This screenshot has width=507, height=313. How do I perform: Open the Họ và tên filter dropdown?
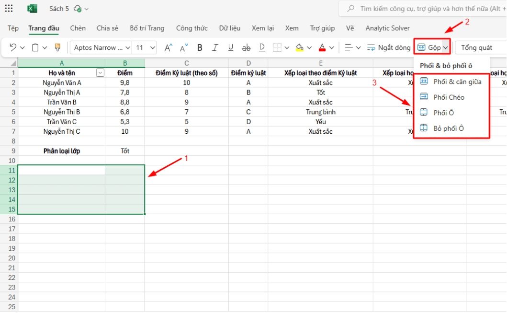pyautogui.click(x=100, y=73)
